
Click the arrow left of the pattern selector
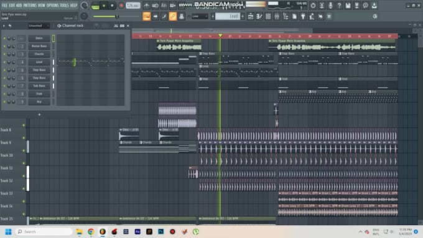(x=213, y=16)
